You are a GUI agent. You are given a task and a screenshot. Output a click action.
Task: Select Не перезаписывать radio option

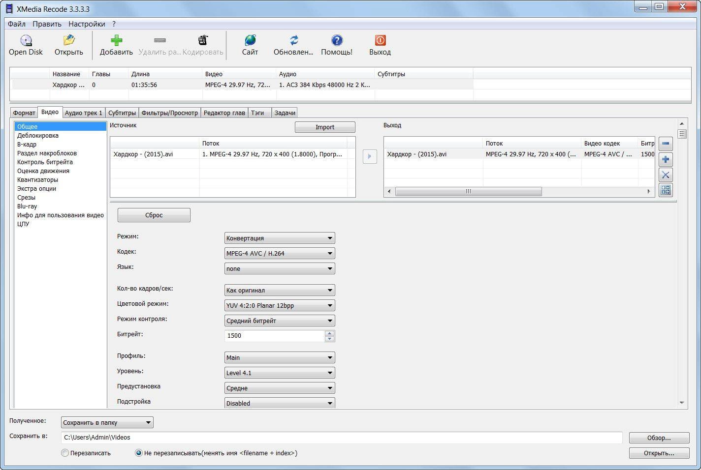[x=139, y=453]
